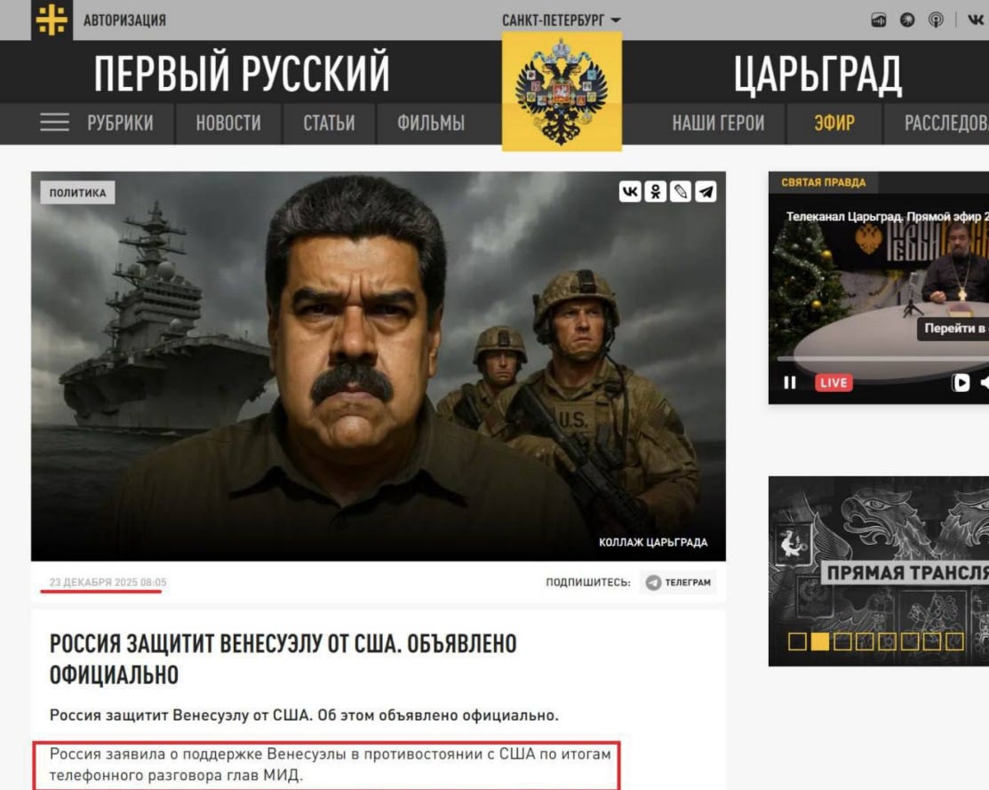Click the АВТОРИЗАЦИЯ login link

tap(125, 20)
